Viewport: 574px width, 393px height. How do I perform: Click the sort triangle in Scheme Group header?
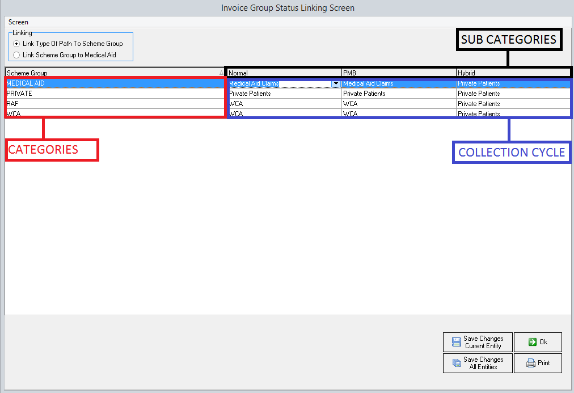tap(221, 73)
